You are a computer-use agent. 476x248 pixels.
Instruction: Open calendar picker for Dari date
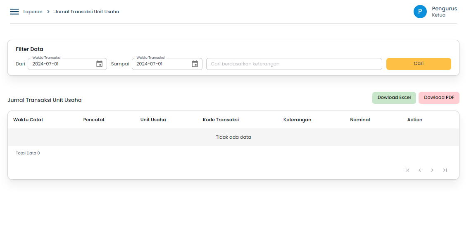tap(99, 64)
